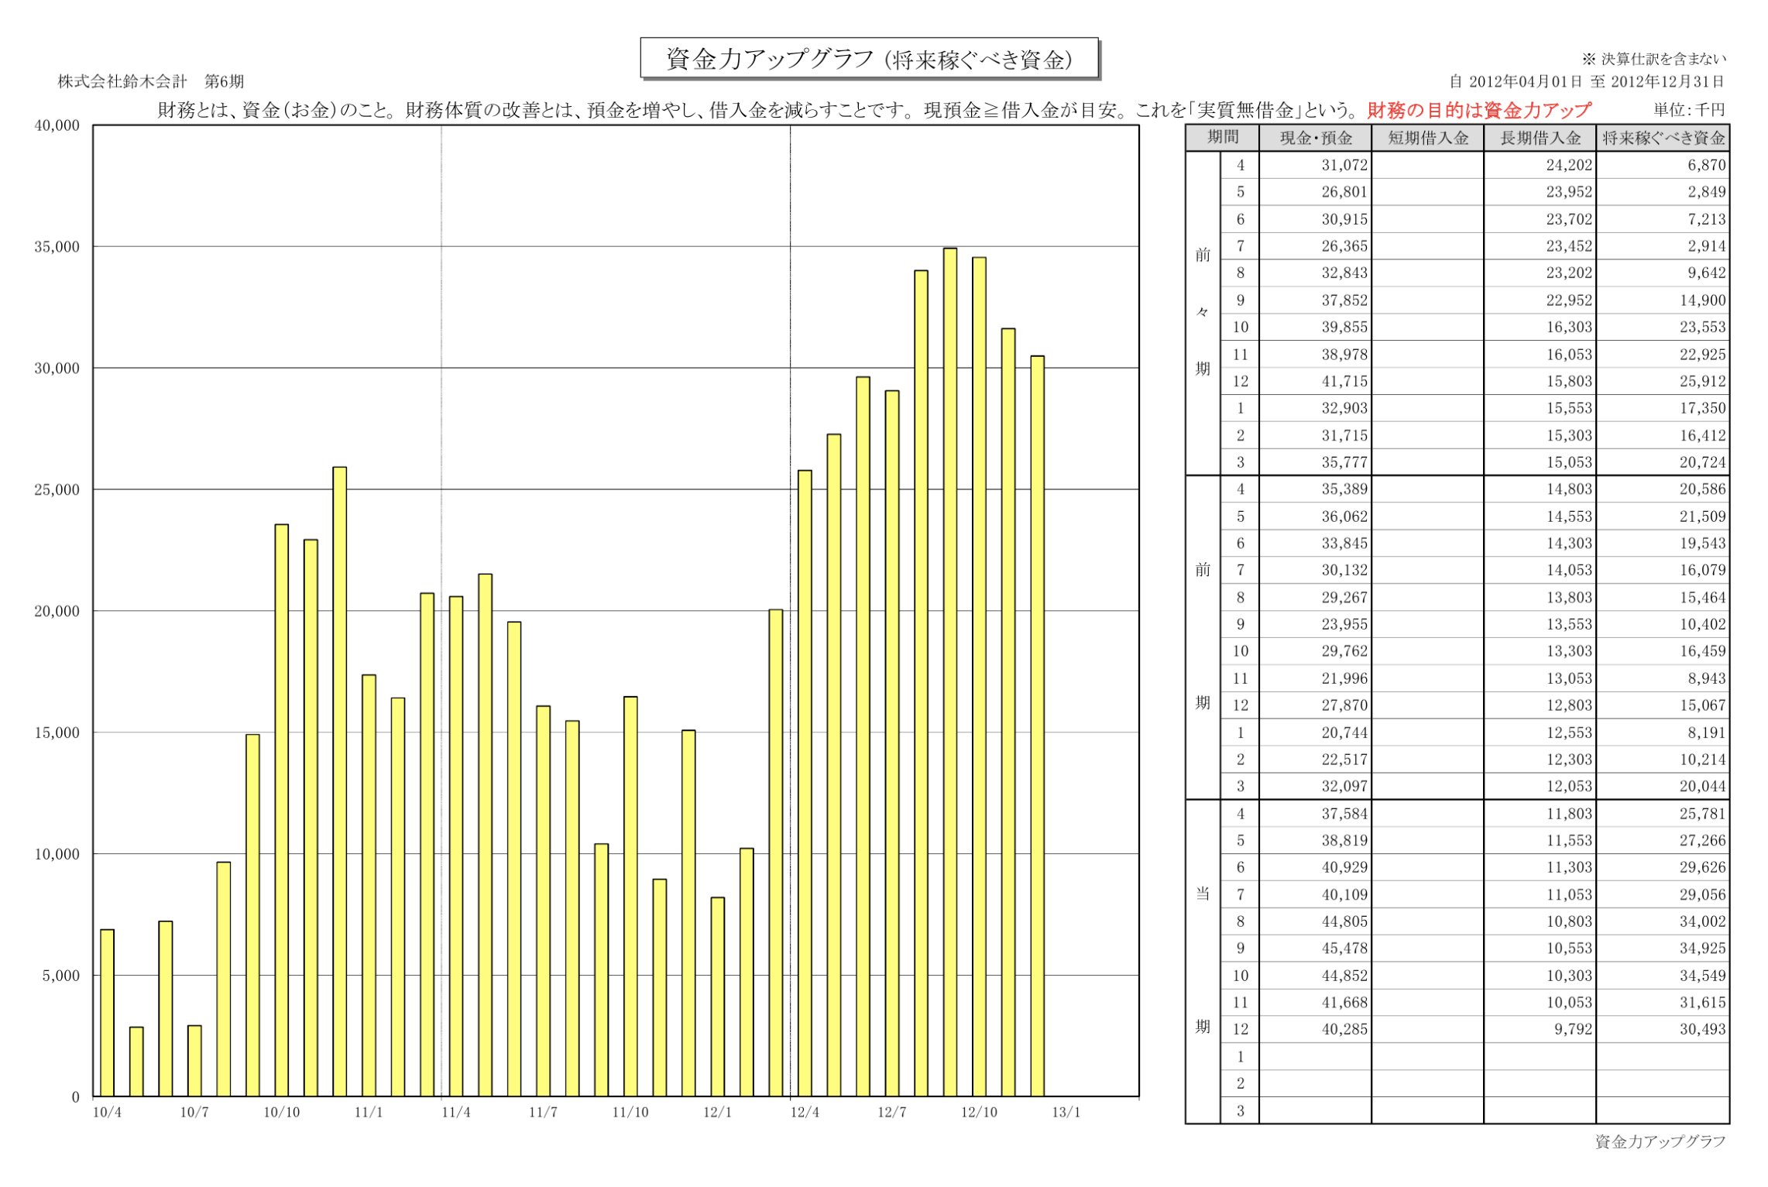Click the 40,000 y-axis label
1768x1187 pixels.
coord(57,125)
